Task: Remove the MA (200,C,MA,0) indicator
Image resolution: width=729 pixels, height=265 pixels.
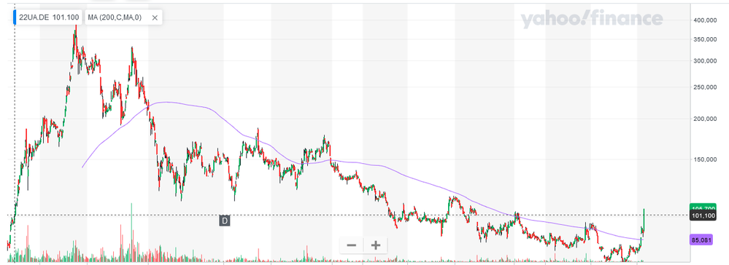Action: click(155, 17)
